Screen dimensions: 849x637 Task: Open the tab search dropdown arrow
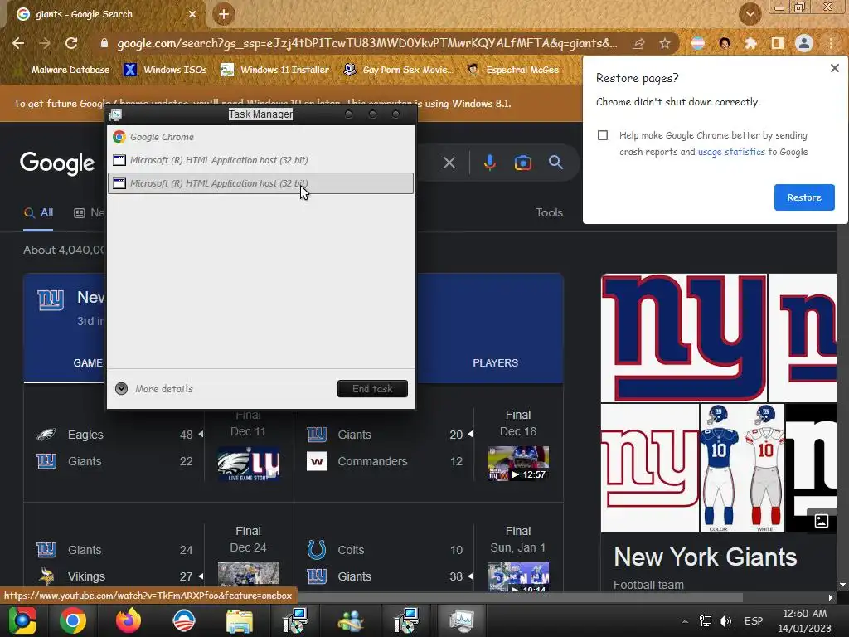coord(750,14)
